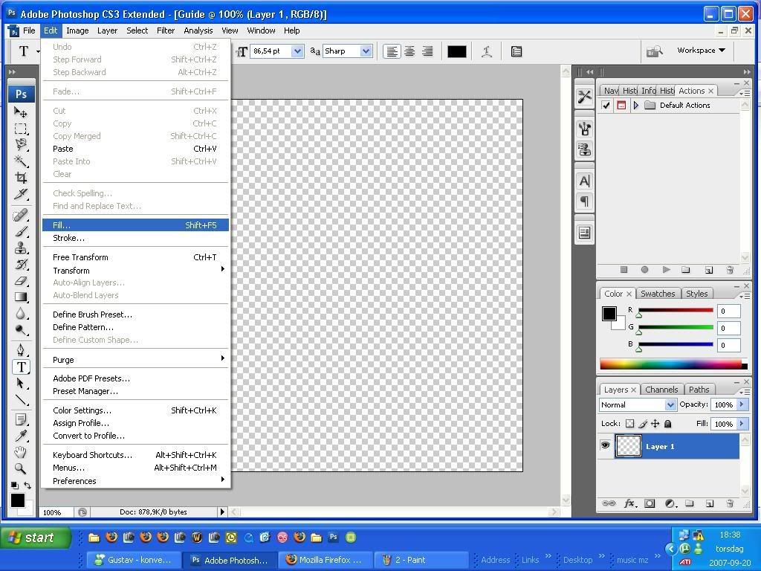Toggle dialog on/off for Default Actions
Image resolution: width=761 pixels, height=571 pixels.
tap(621, 105)
